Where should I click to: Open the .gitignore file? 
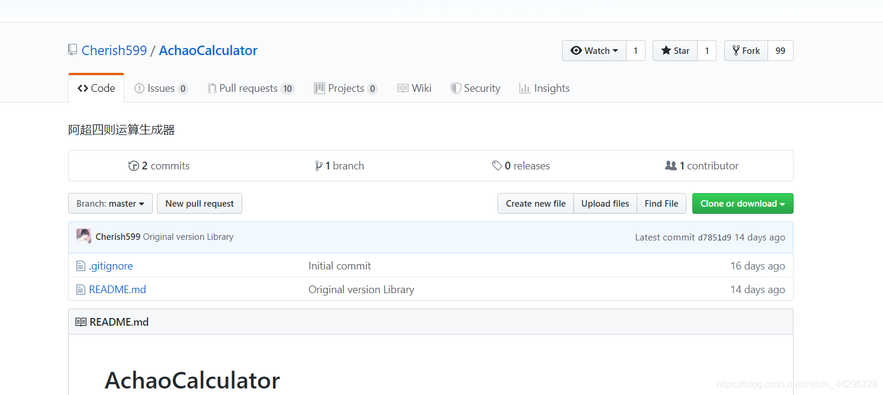pos(111,266)
